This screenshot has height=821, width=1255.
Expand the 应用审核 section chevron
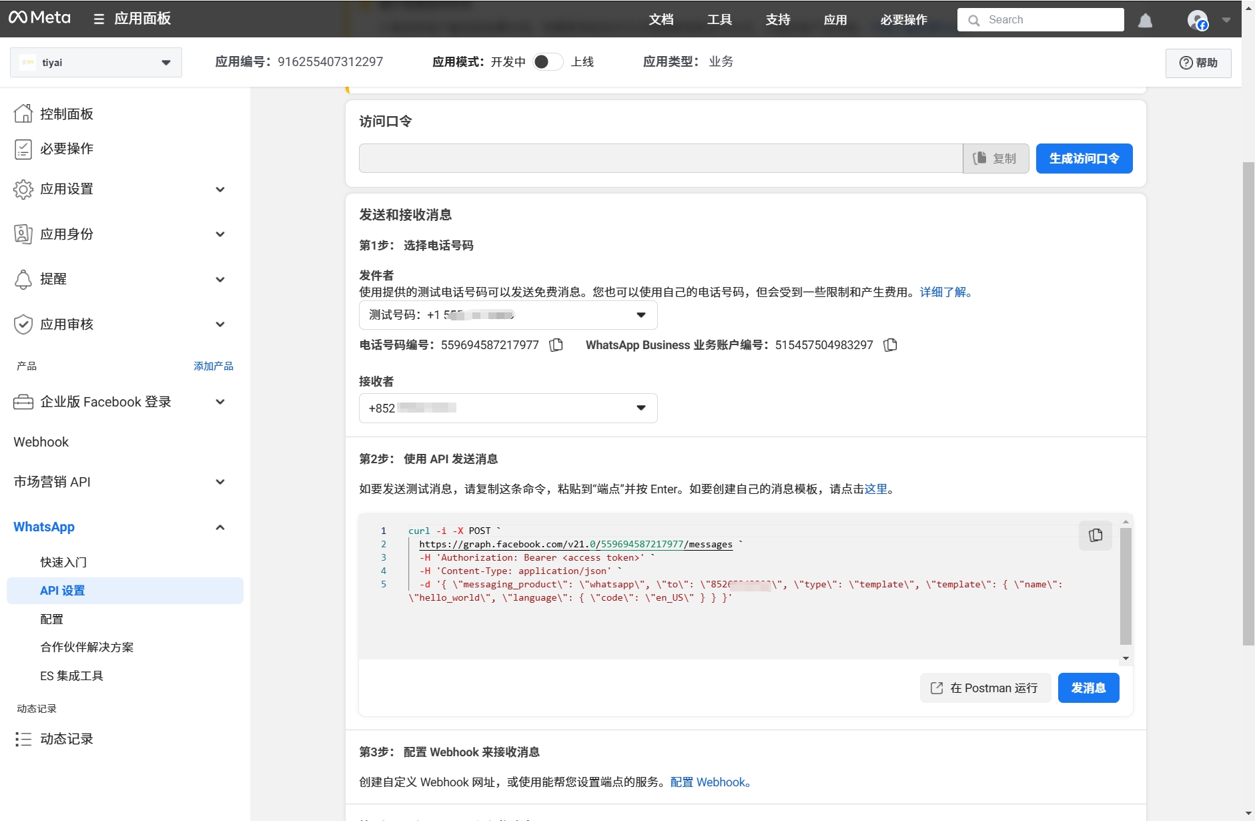(220, 324)
